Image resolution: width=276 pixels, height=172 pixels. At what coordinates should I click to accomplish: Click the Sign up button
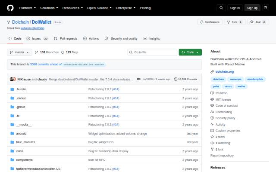tap(252, 8)
